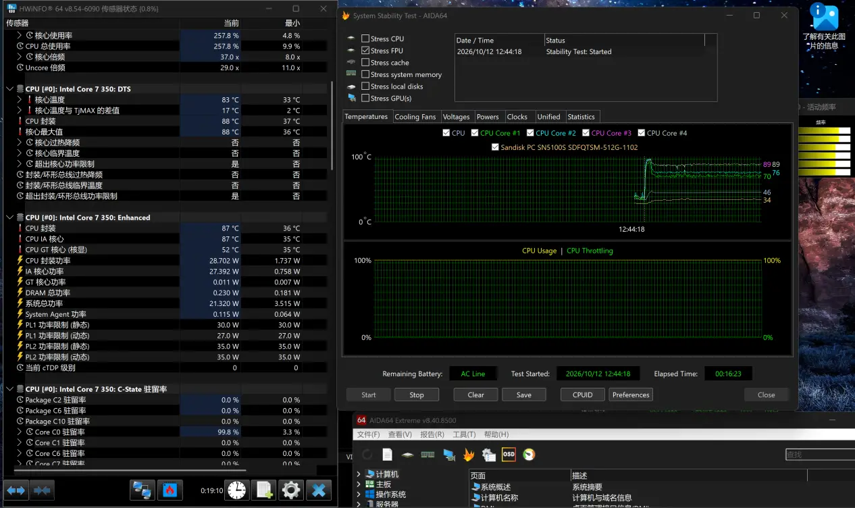Collapse the C-State 驻留率 sensor section
Image resolution: width=855 pixels, height=508 pixels.
point(9,389)
